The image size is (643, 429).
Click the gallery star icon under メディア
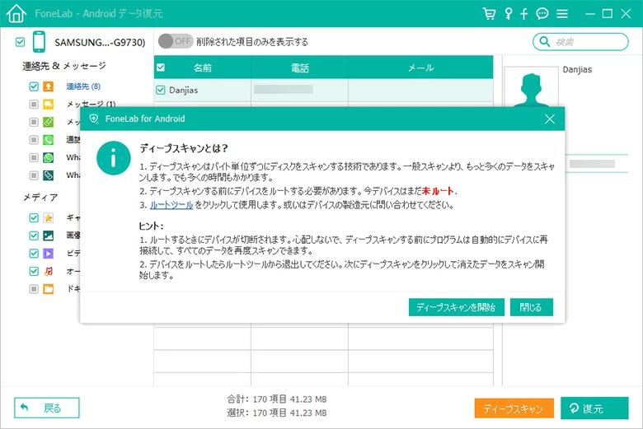point(49,218)
